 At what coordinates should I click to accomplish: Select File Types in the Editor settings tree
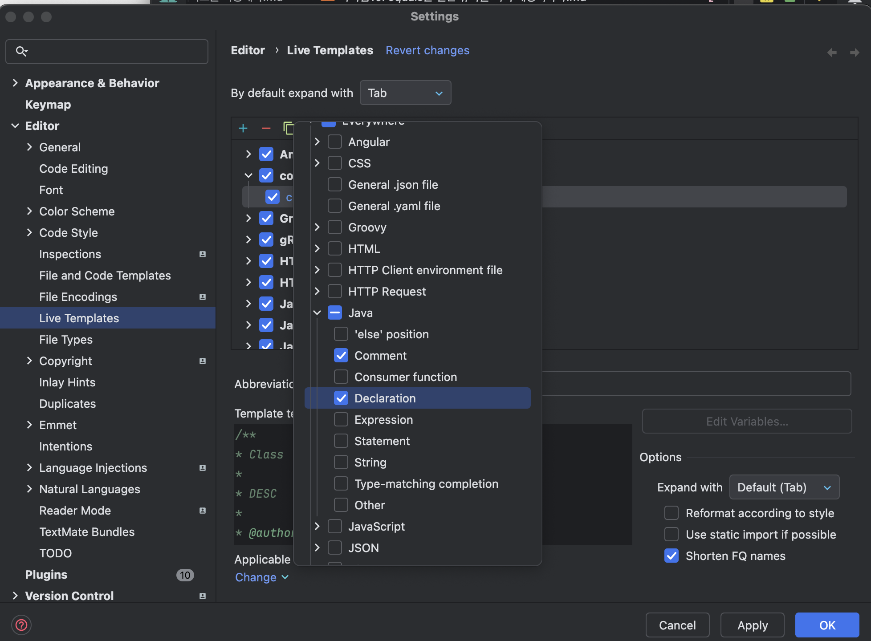coord(66,340)
